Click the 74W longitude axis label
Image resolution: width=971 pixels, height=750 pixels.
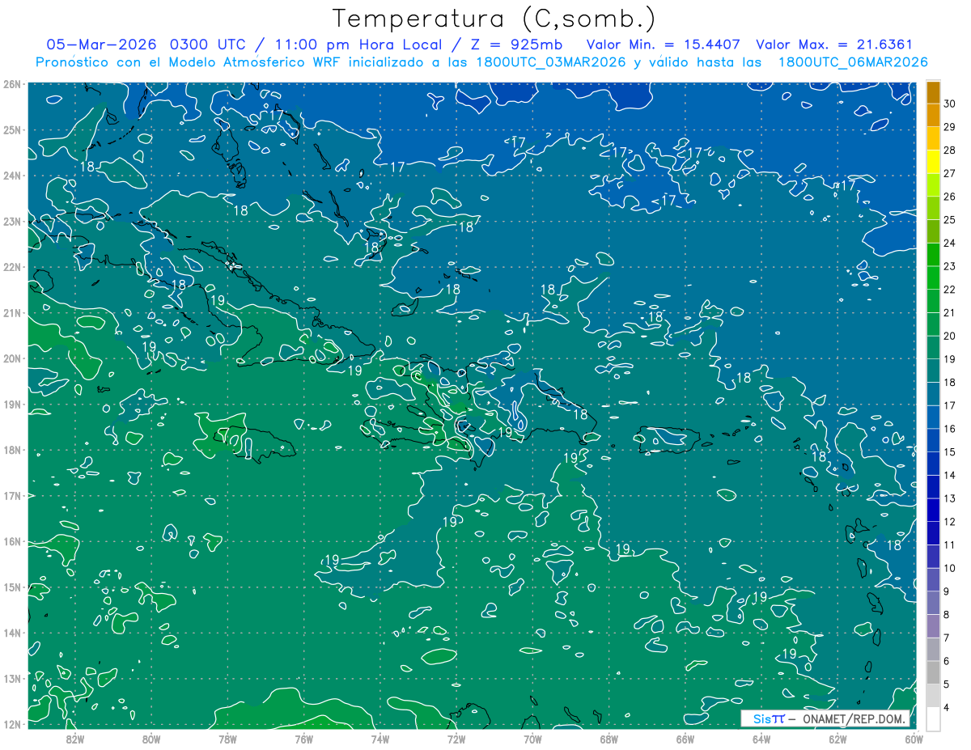tap(380, 739)
